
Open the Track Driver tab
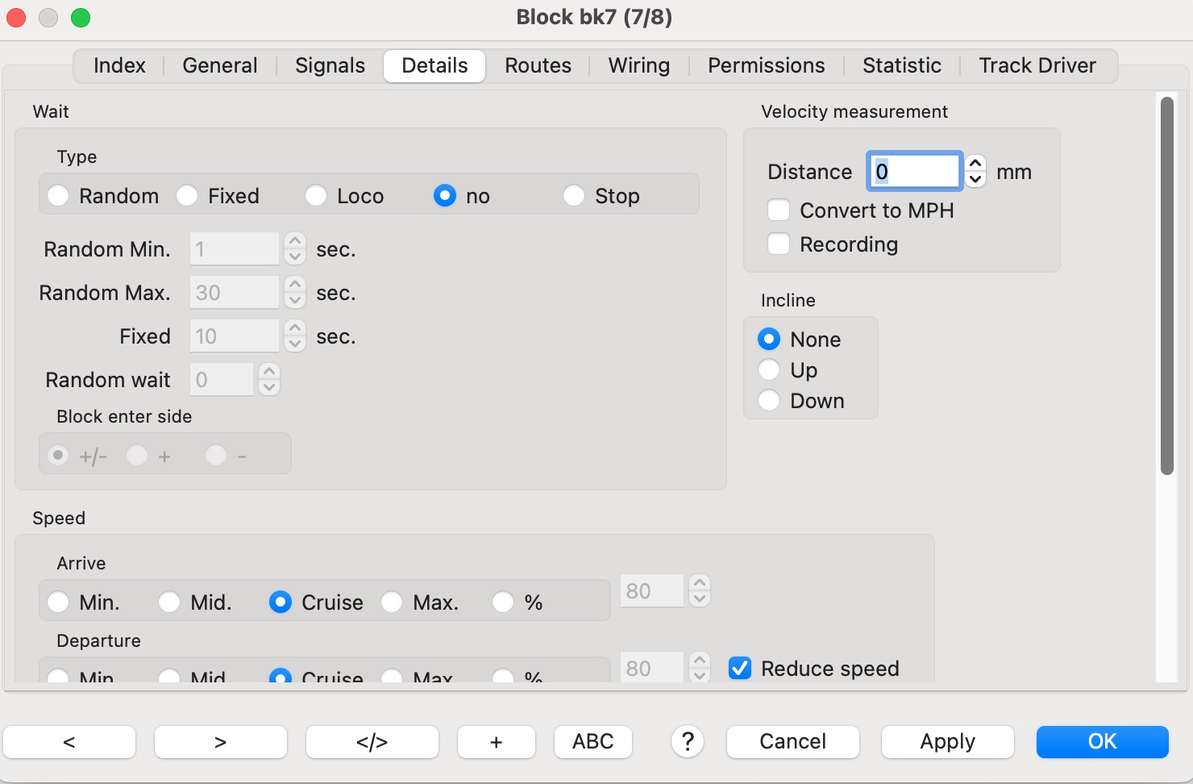coord(1037,65)
